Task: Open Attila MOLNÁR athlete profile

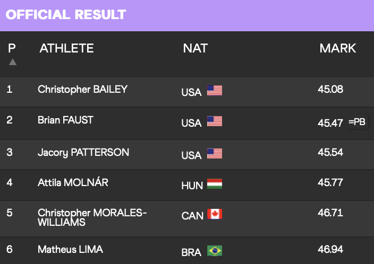Action: click(x=73, y=182)
